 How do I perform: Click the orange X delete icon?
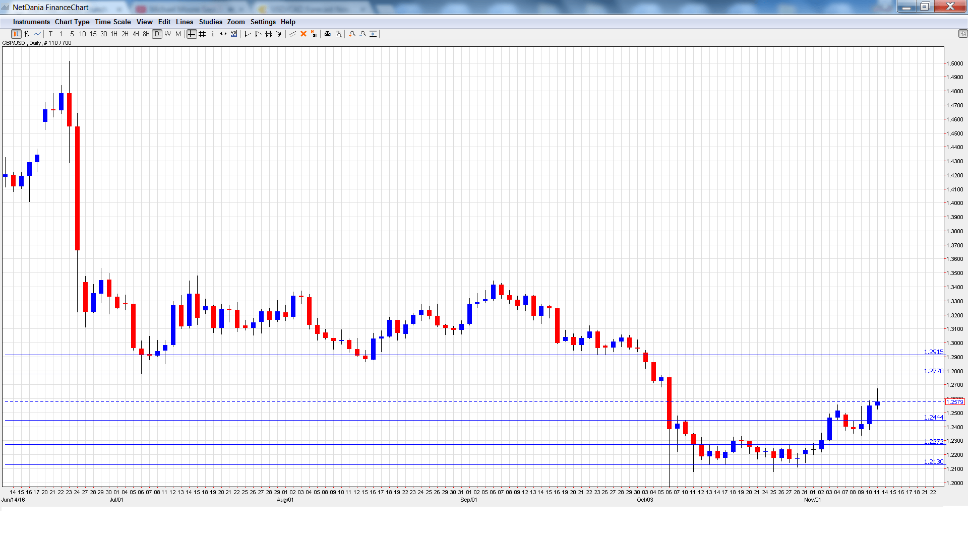[304, 34]
